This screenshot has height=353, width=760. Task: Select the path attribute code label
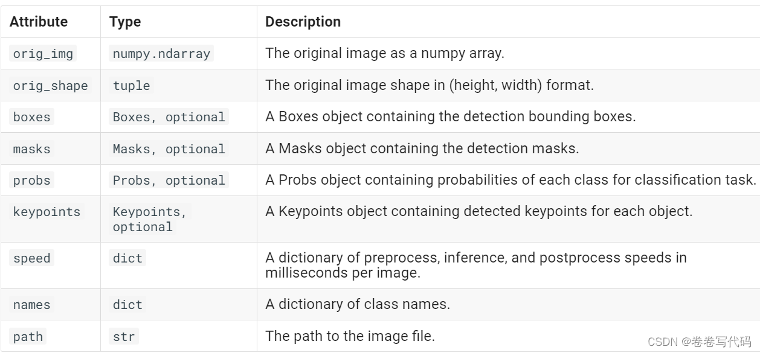tap(28, 336)
